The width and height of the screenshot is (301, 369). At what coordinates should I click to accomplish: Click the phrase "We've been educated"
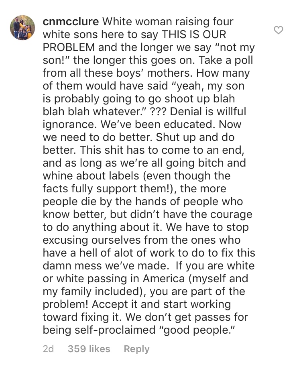[x=158, y=124]
